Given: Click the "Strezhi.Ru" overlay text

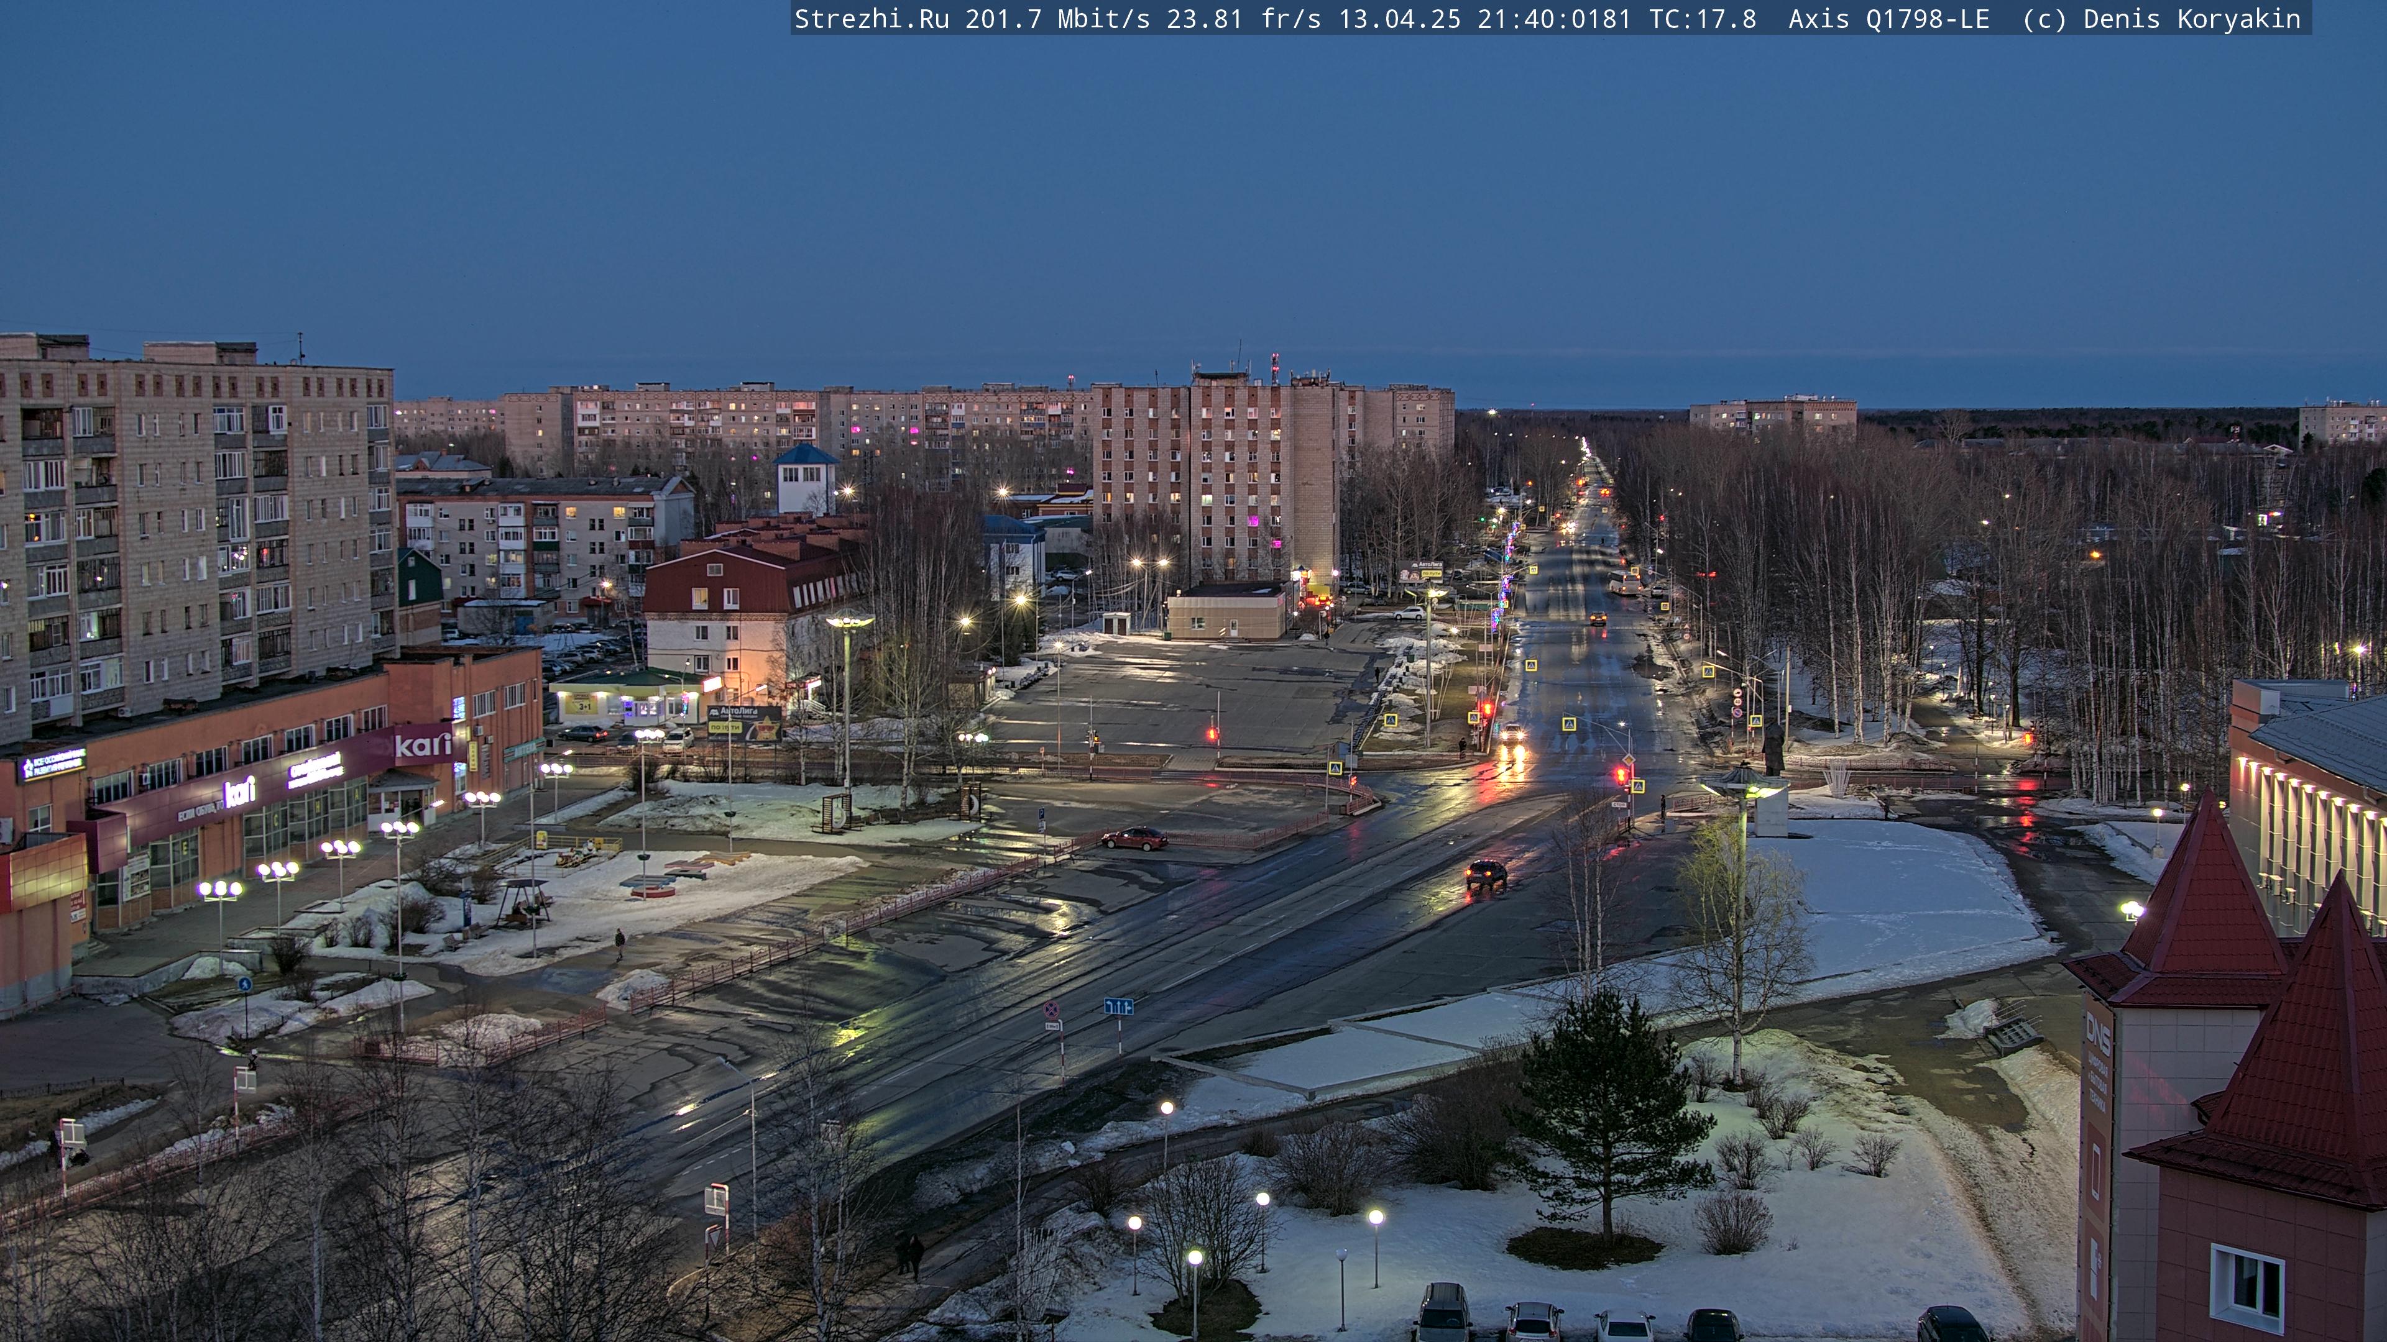Looking at the screenshot, I should (x=871, y=19).
